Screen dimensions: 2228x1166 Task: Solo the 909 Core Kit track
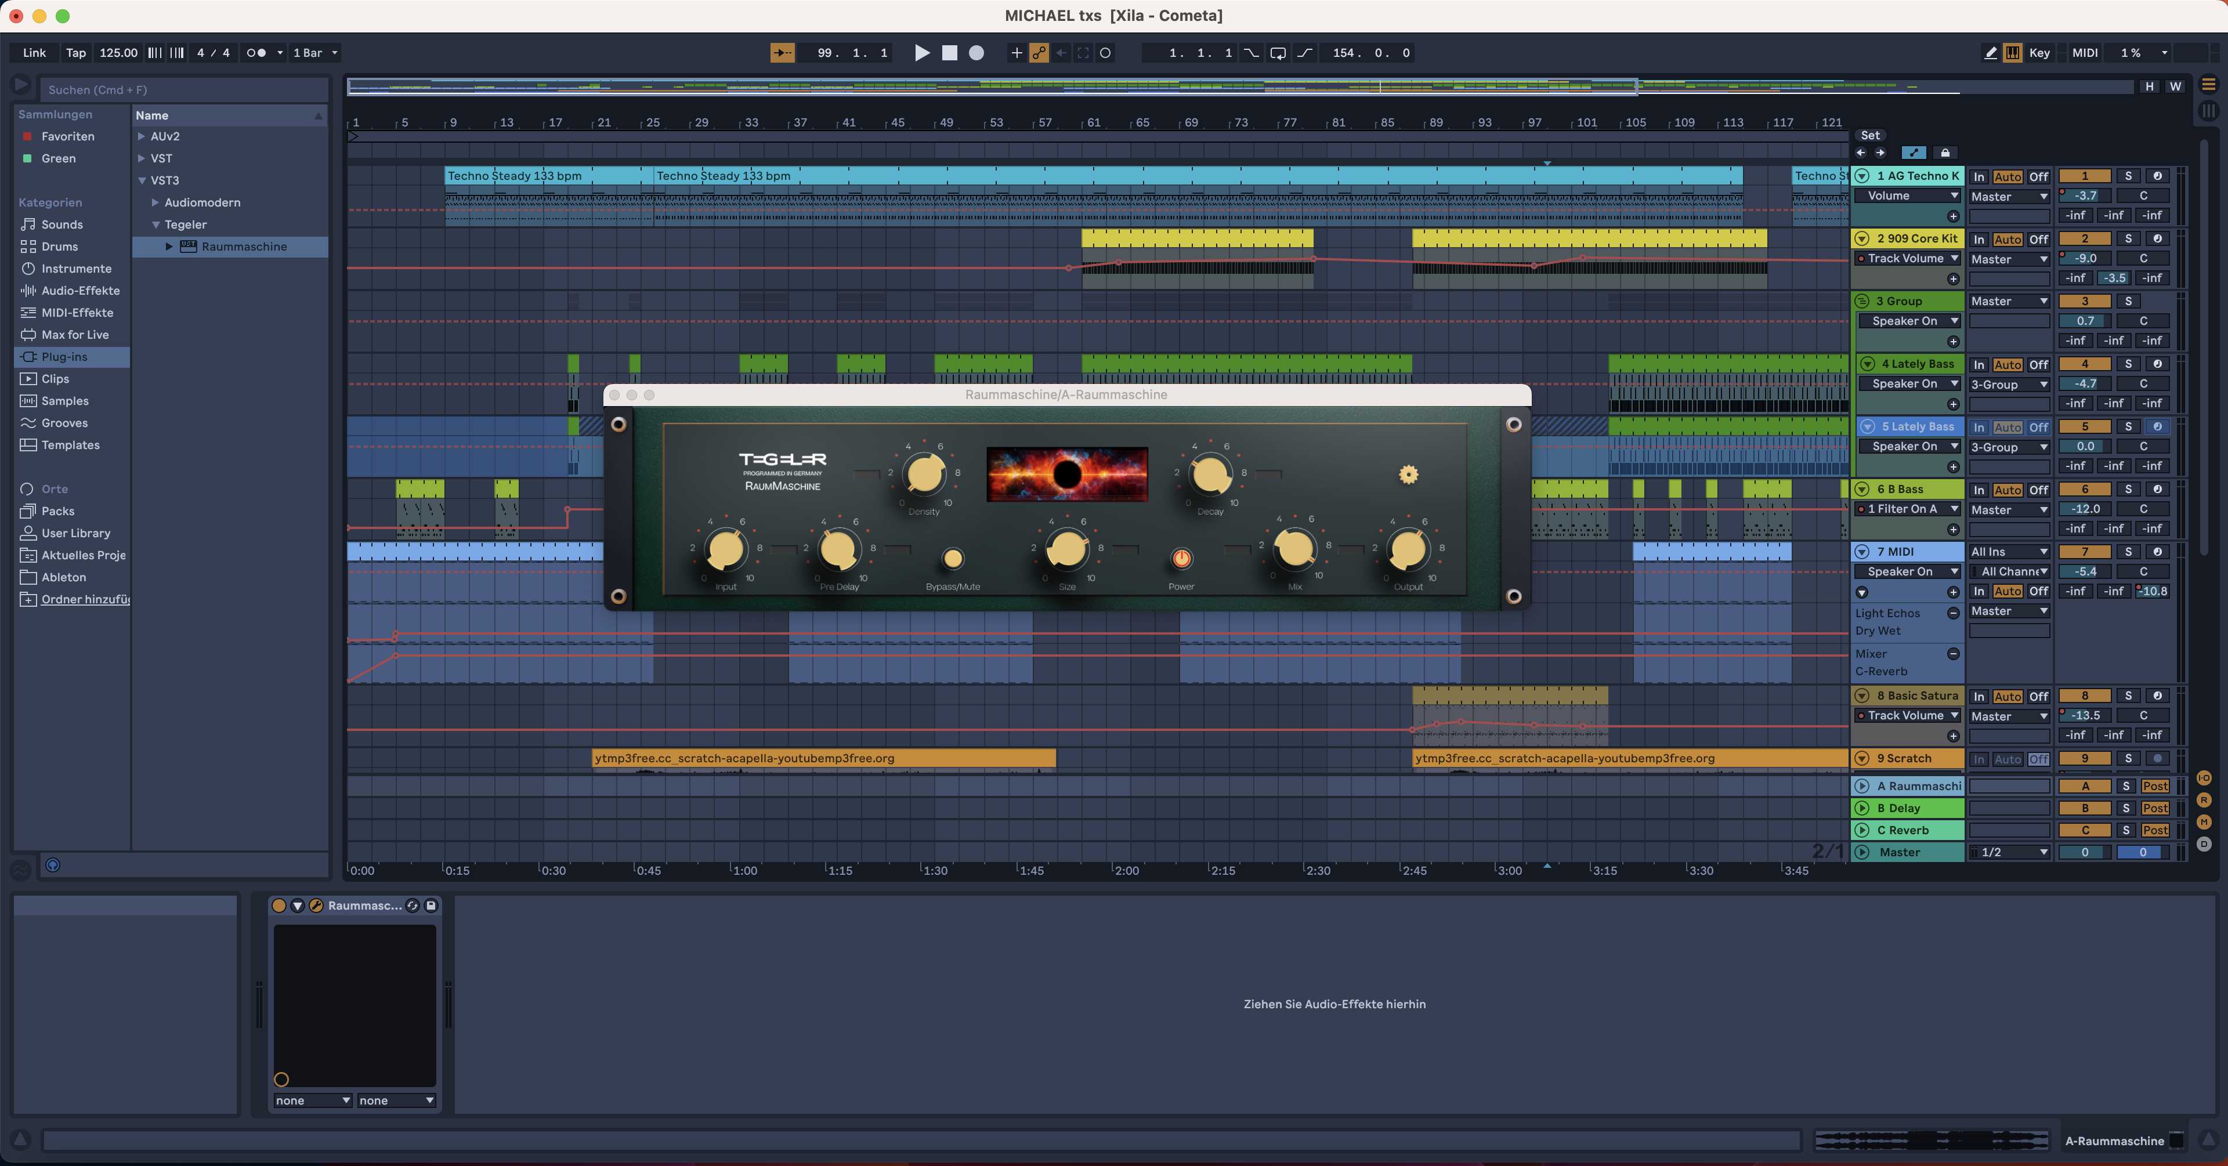point(2129,239)
